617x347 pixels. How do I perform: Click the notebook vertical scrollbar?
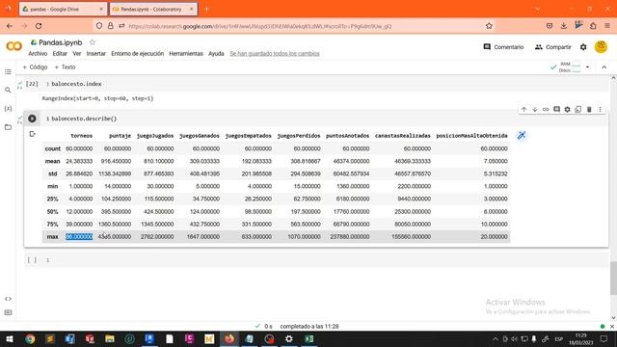click(x=613, y=278)
